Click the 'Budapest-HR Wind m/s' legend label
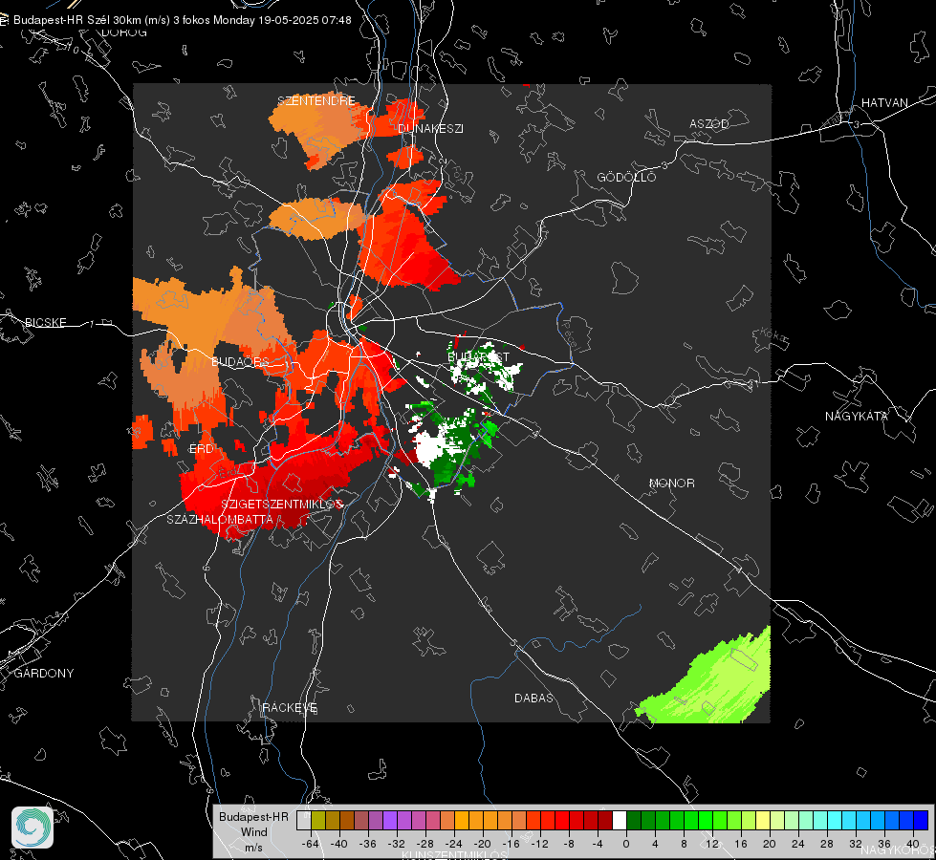 253,832
